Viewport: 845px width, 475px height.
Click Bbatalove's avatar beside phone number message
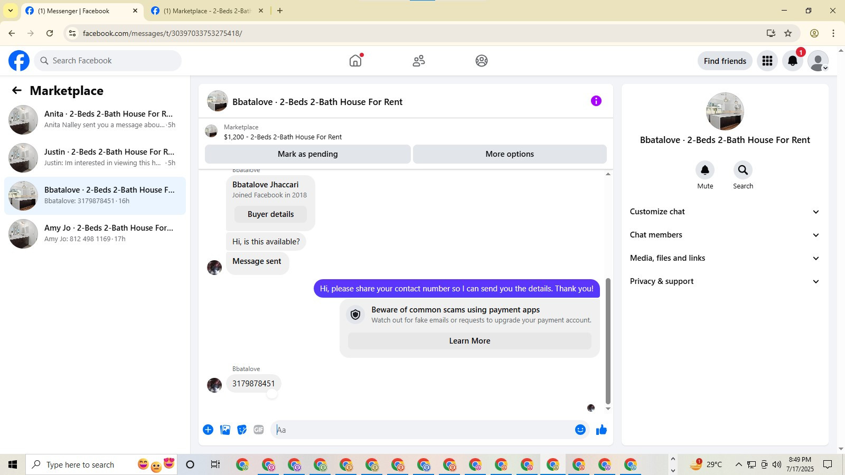[214, 385]
